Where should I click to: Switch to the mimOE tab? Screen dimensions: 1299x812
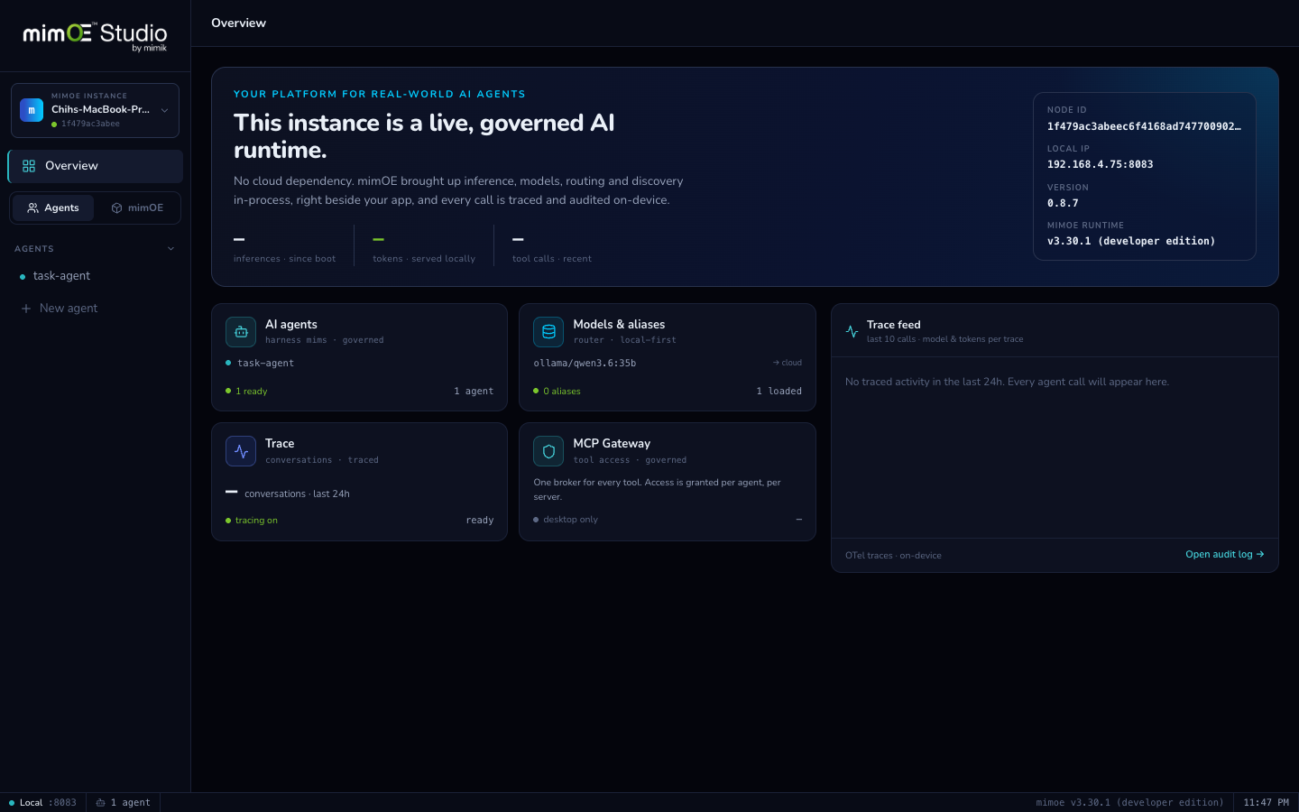137,208
